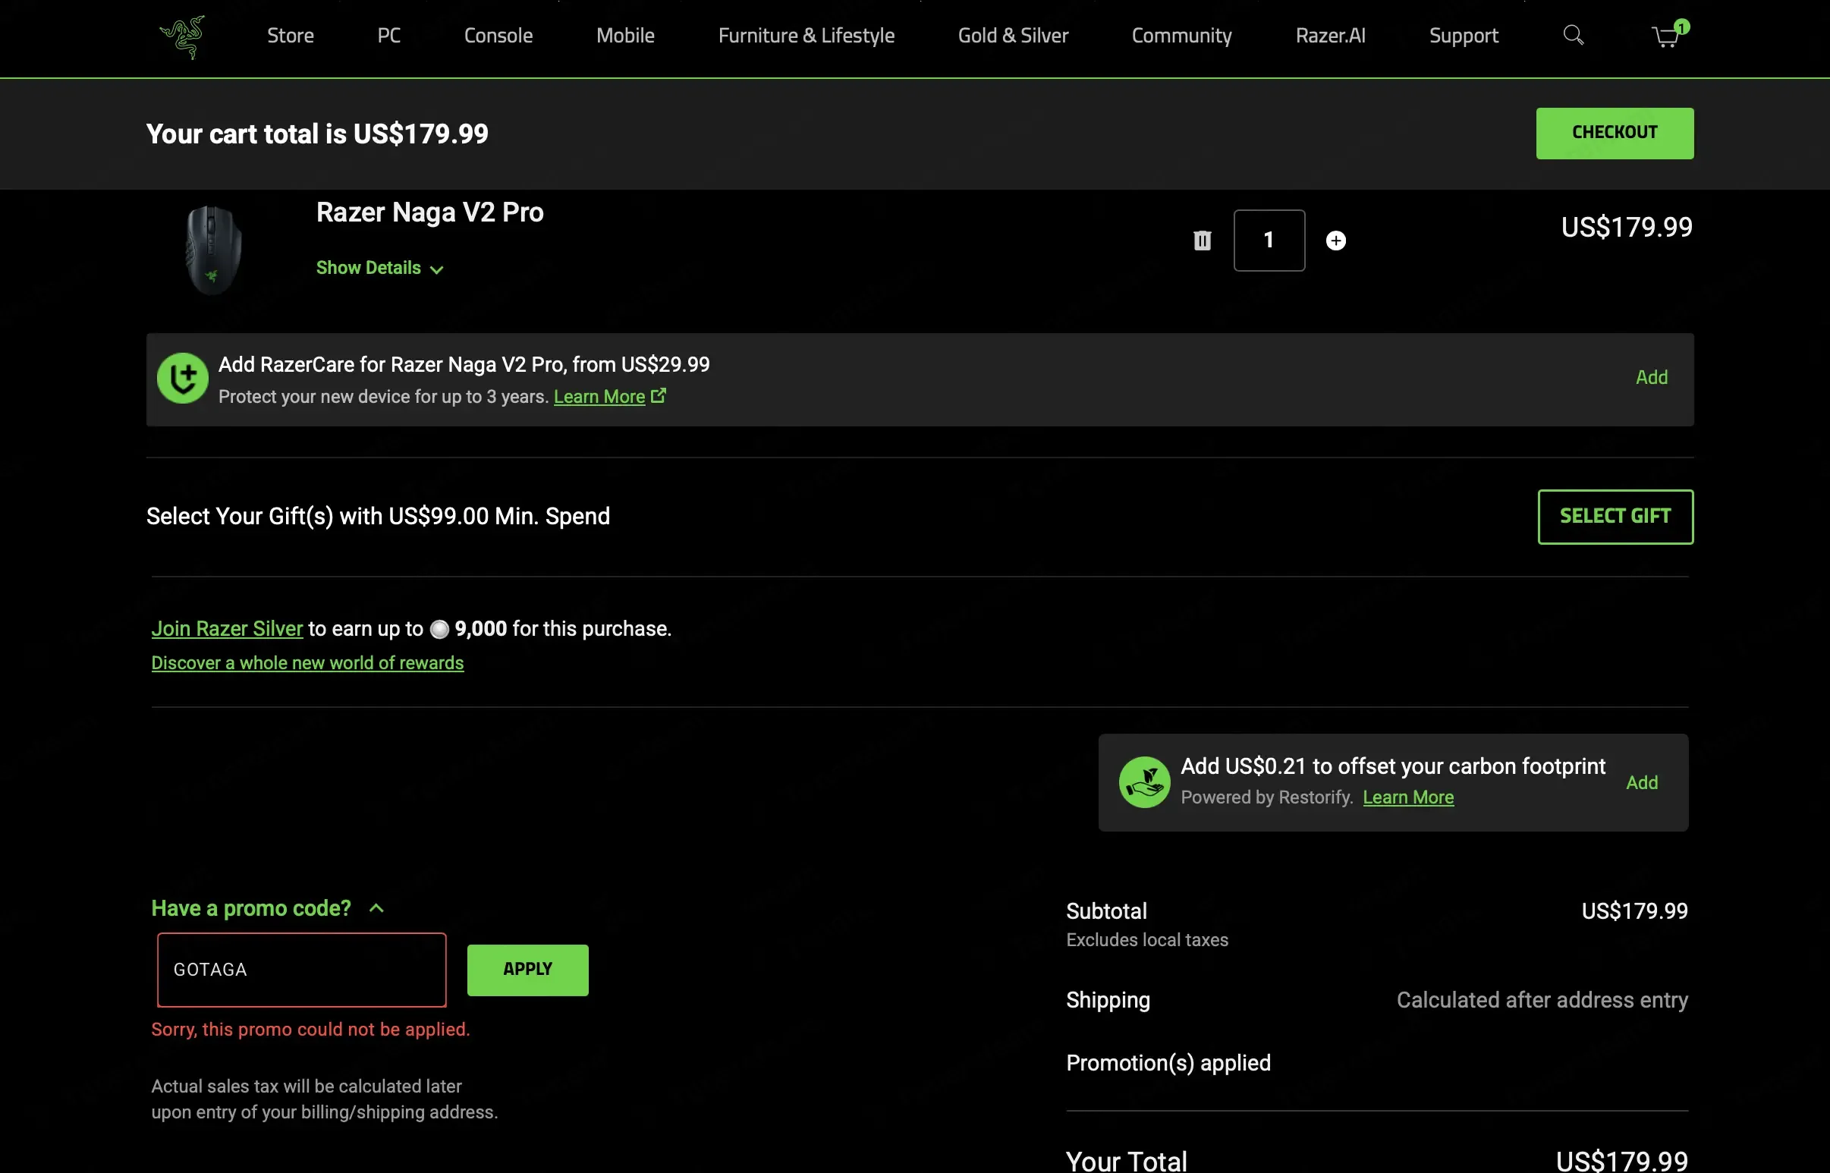Click the promo code input field
The height and width of the screenshot is (1173, 1830).
pos(301,970)
